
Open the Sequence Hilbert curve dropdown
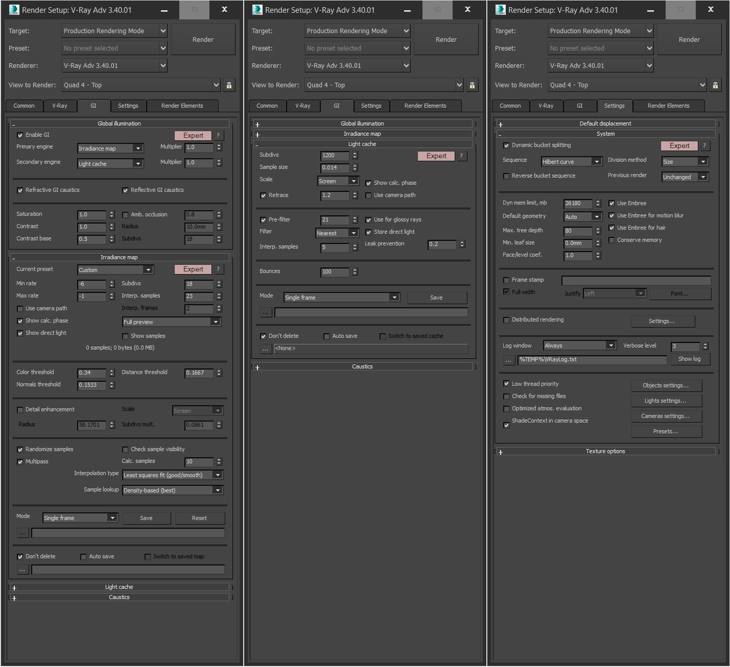tap(572, 161)
